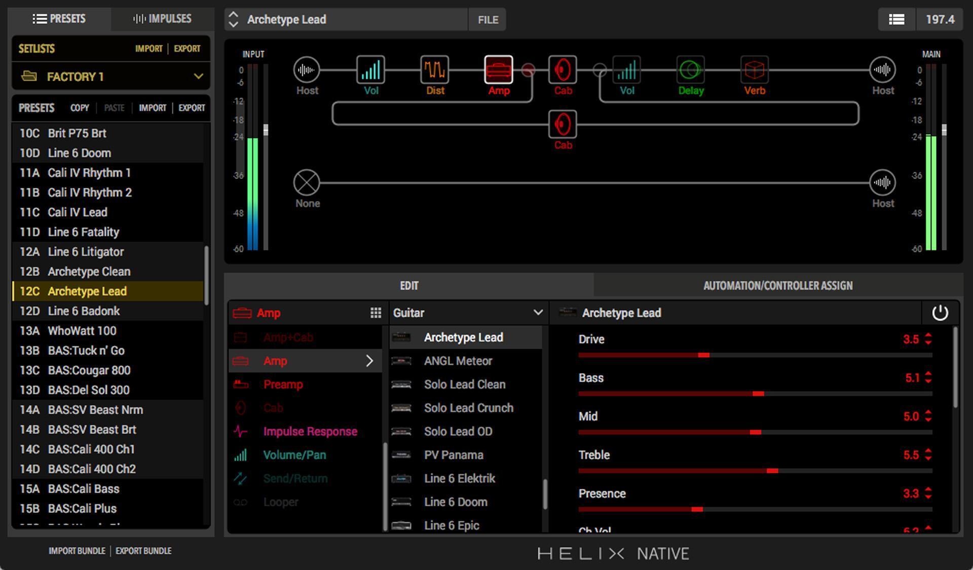
Task: Expand the Amp subcategory with the arrow
Action: coord(370,361)
